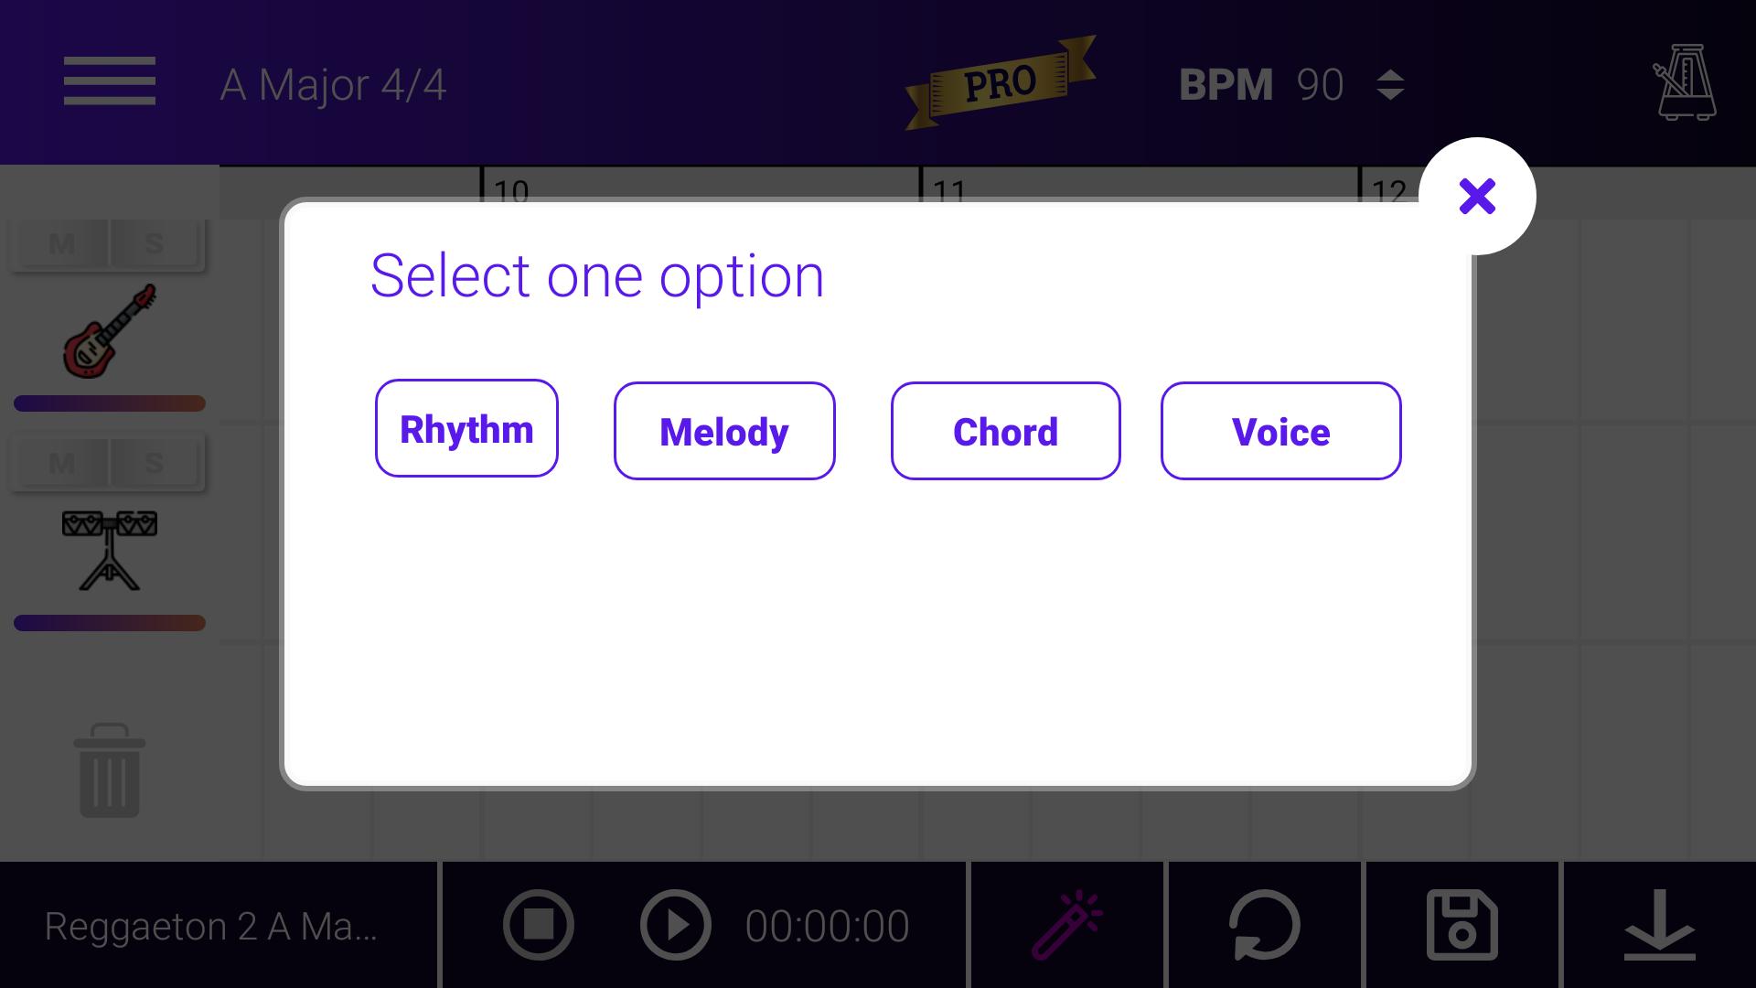Image resolution: width=1756 pixels, height=988 pixels.
Task: Click the loop refresh icon
Action: pos(1264,925)
